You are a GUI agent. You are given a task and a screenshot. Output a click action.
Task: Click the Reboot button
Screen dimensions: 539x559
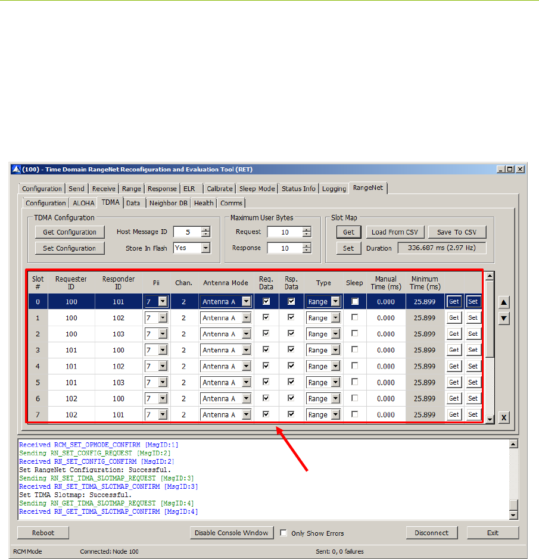(43, 533)
